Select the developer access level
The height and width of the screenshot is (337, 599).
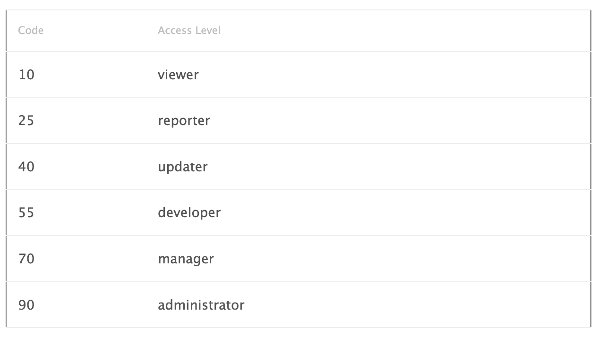tap(189, 213)
